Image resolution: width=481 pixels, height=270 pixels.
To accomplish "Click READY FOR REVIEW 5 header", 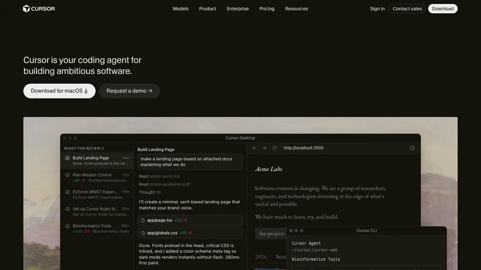I will tap(84, 148).
